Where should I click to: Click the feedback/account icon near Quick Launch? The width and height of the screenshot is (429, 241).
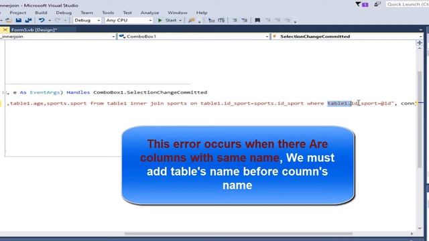(377, 4)
